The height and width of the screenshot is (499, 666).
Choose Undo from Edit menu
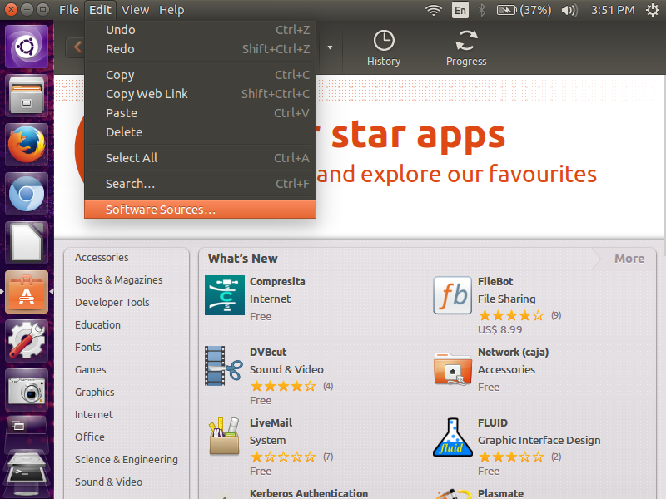click(200, 30)
